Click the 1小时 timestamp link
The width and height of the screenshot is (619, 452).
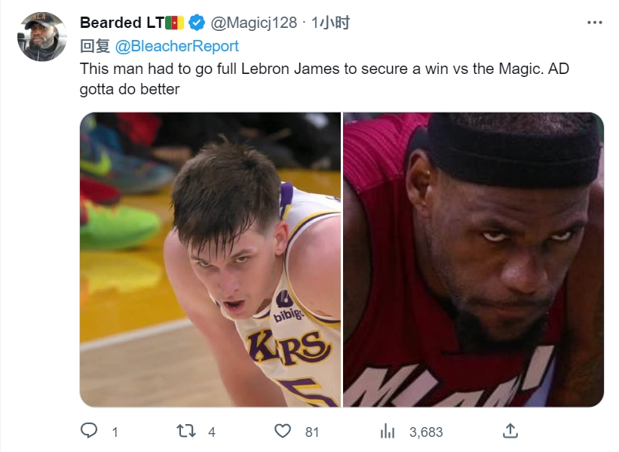pyautogui.click(x=332, y=23)
